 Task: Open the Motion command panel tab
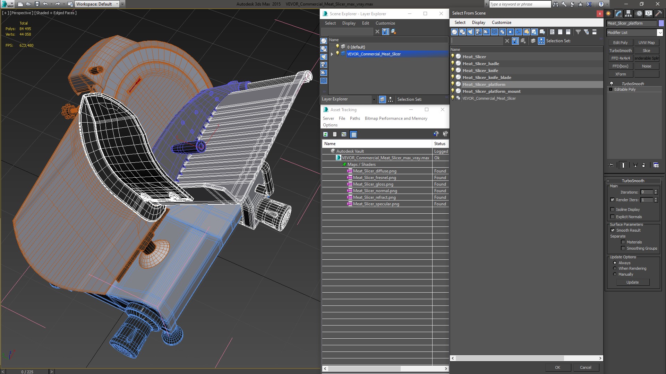click(639, 14)
